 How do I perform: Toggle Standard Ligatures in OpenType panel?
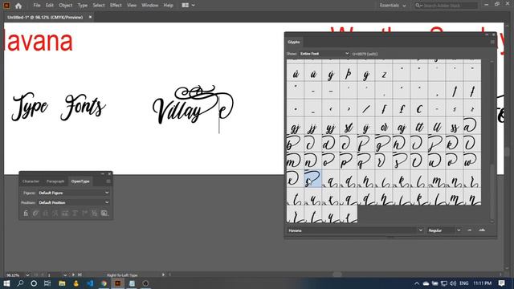click(x=26, y=214)
